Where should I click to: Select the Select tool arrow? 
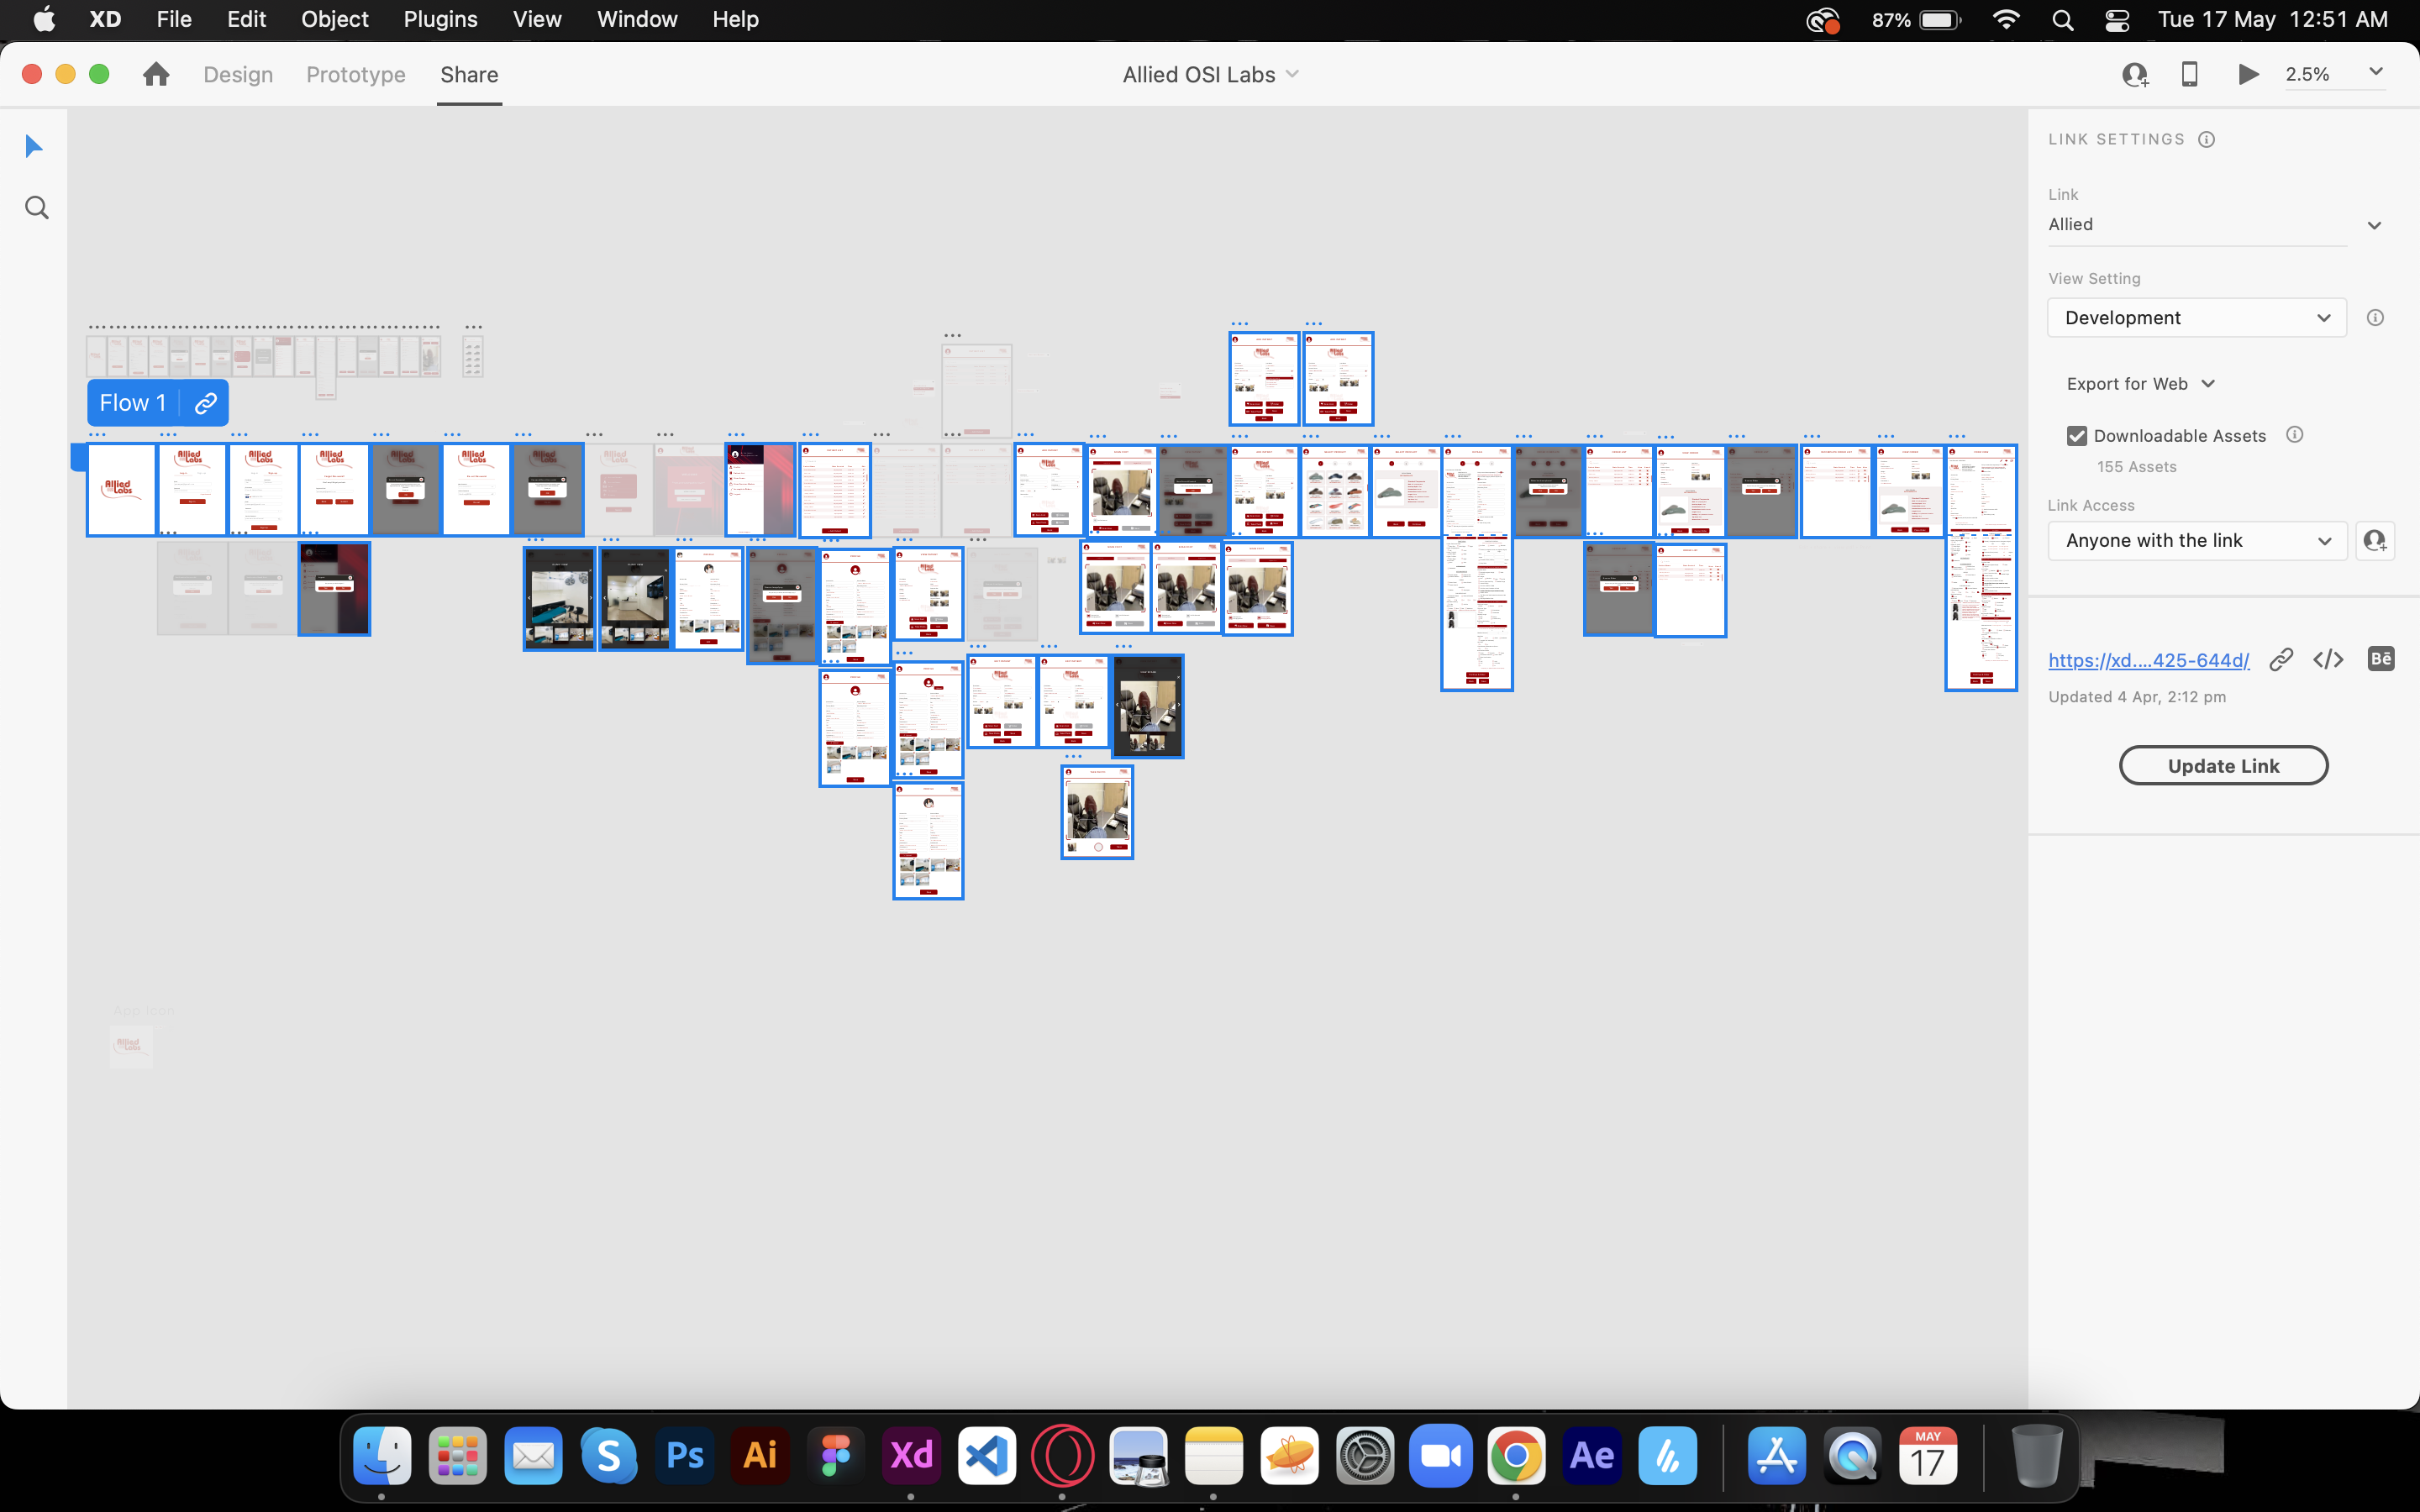point(34,146)
